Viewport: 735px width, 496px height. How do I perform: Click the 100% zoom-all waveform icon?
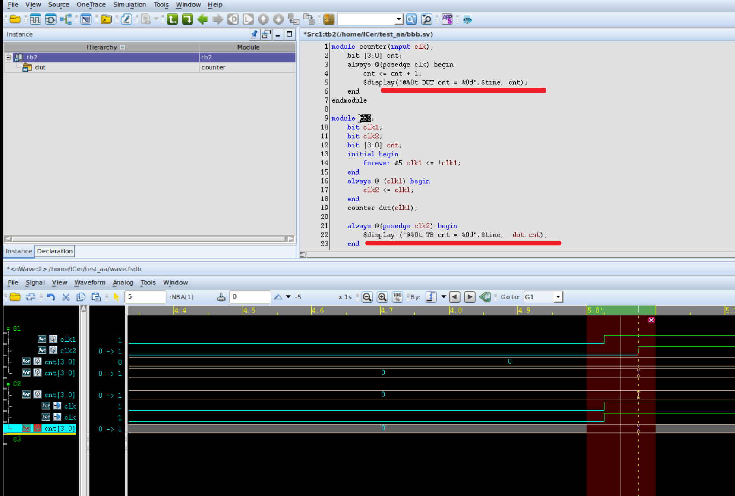tap(397, 297)
